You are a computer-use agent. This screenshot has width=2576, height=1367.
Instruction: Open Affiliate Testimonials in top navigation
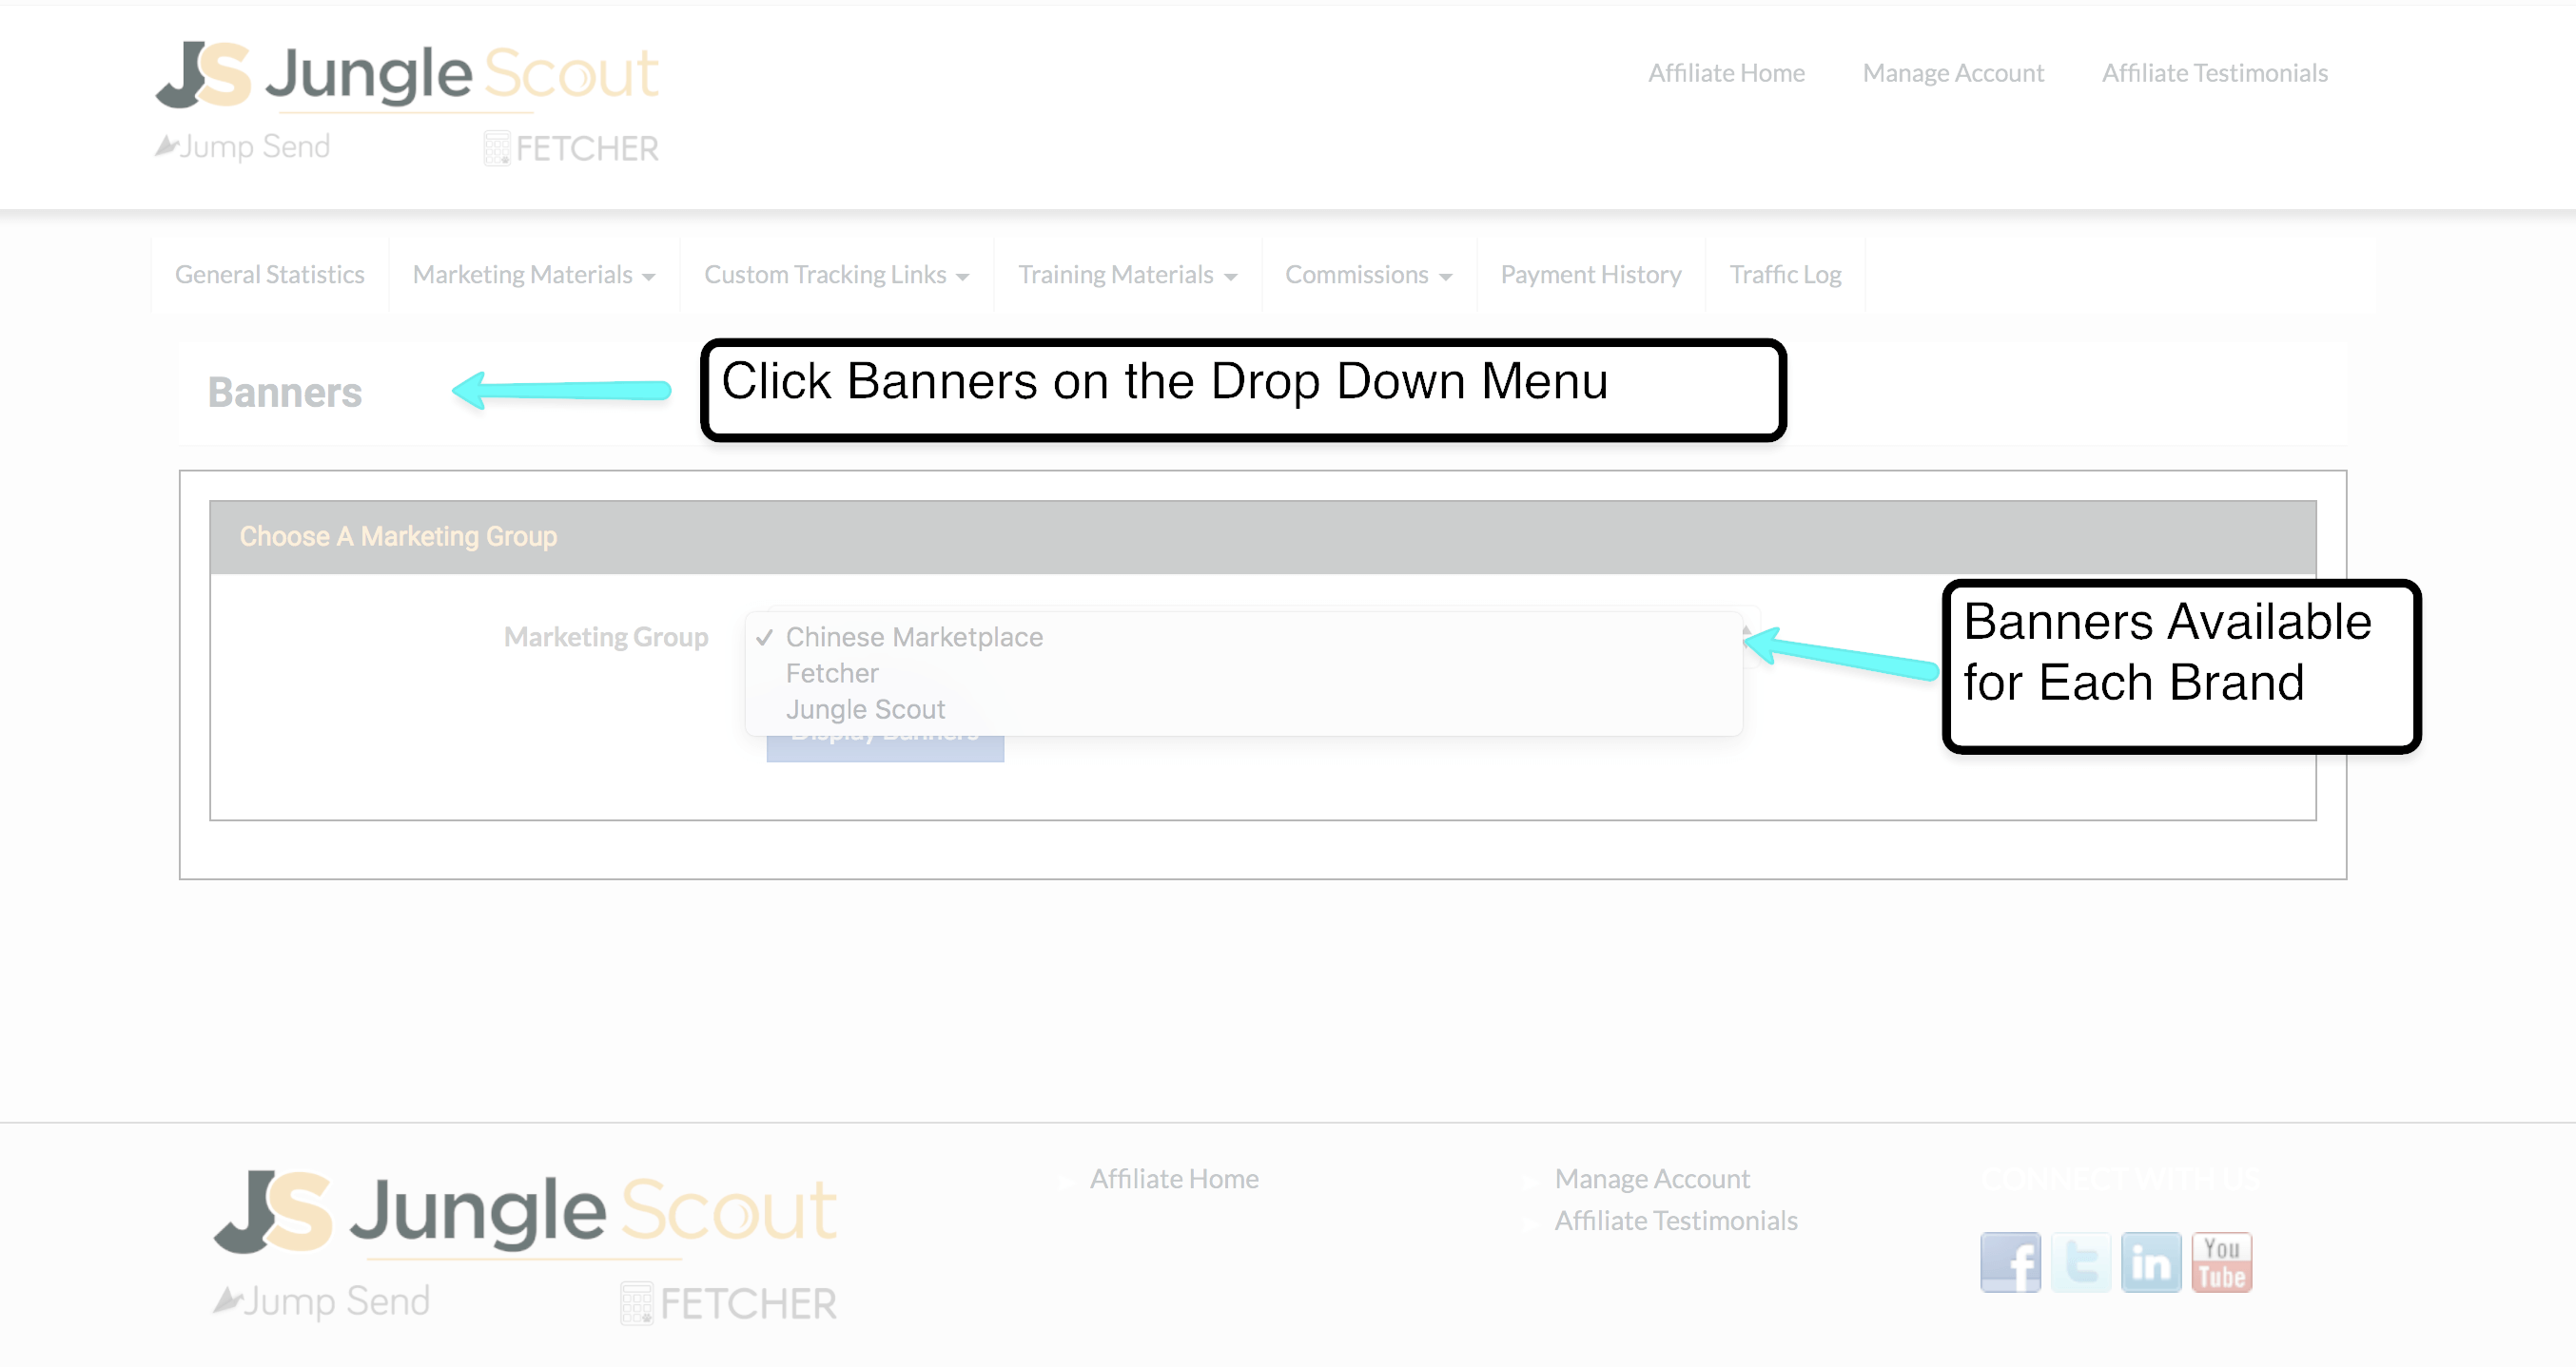tap(2215, 73)
